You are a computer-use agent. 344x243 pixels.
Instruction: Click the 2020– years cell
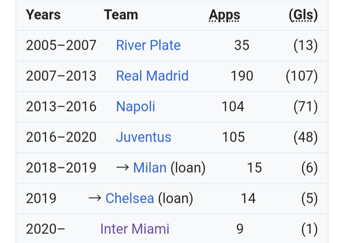(x=45, y=229)
